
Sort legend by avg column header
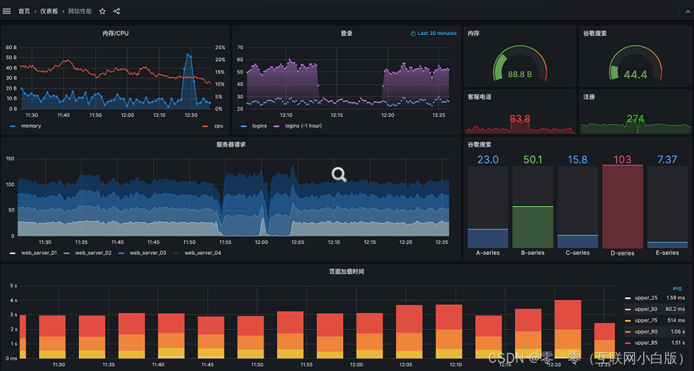[677, 288]
